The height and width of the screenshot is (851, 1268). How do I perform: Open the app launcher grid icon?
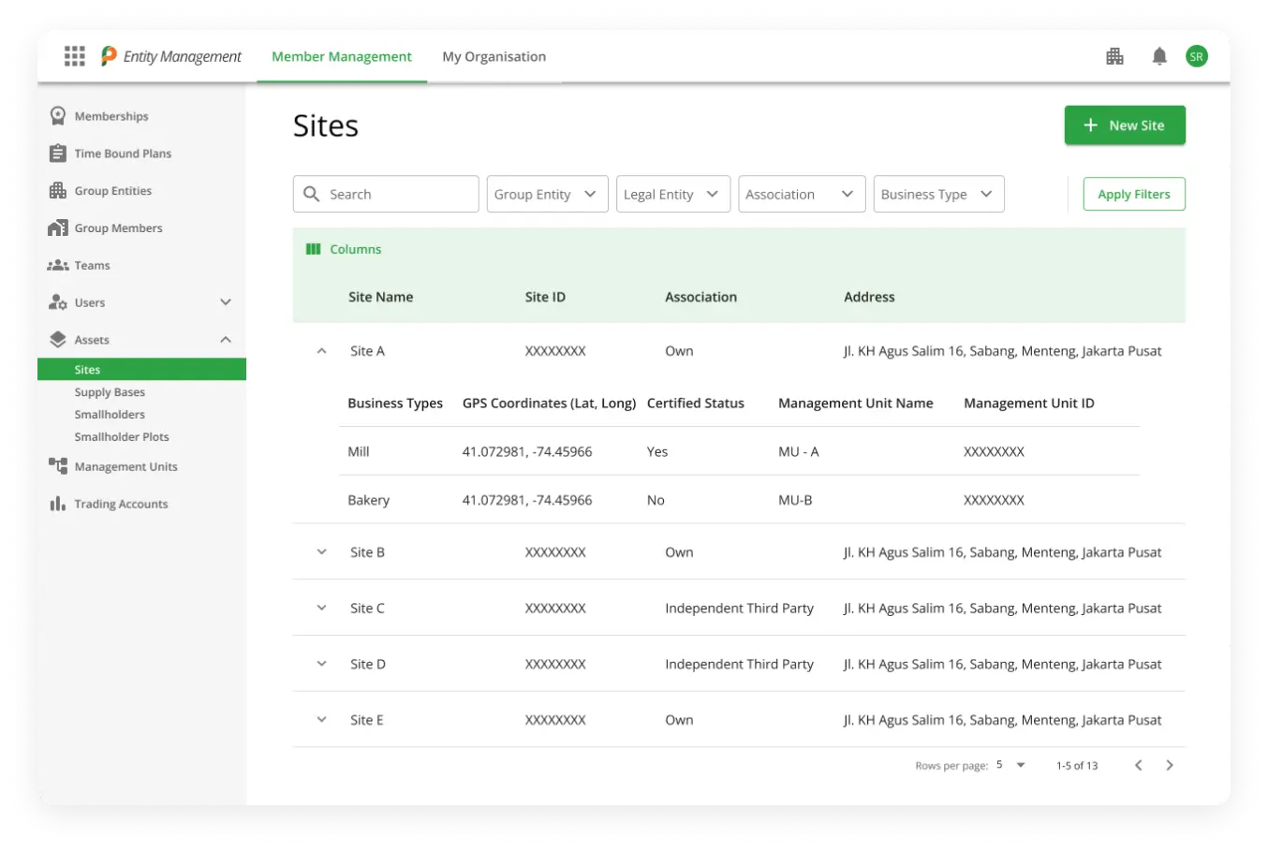(x=75, y=56)
